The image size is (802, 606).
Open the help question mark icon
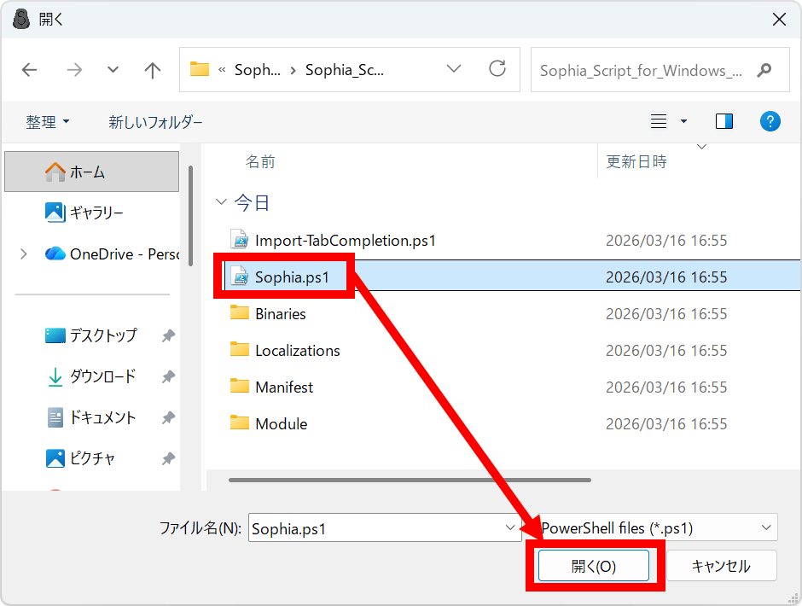[x=770, y=121]
